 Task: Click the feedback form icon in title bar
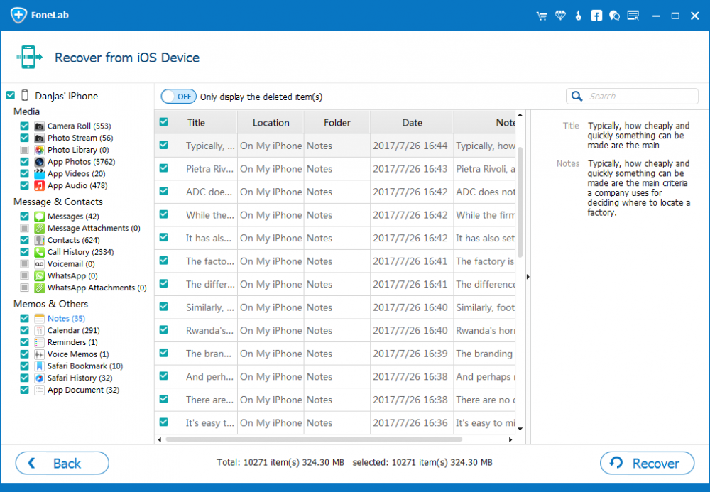[x=633, y=16]
